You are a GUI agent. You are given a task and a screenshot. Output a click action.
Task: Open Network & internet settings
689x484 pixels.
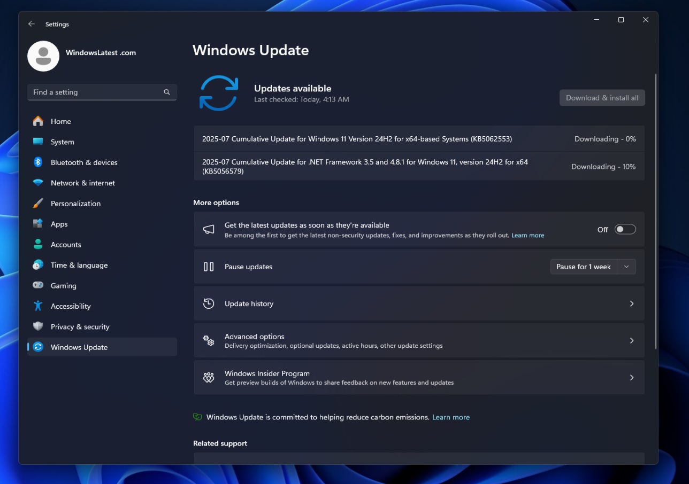click(82, 183)
